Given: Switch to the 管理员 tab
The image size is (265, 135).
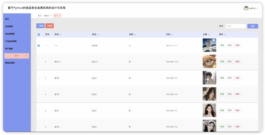Looking at the screenshot, I should 46,16.
